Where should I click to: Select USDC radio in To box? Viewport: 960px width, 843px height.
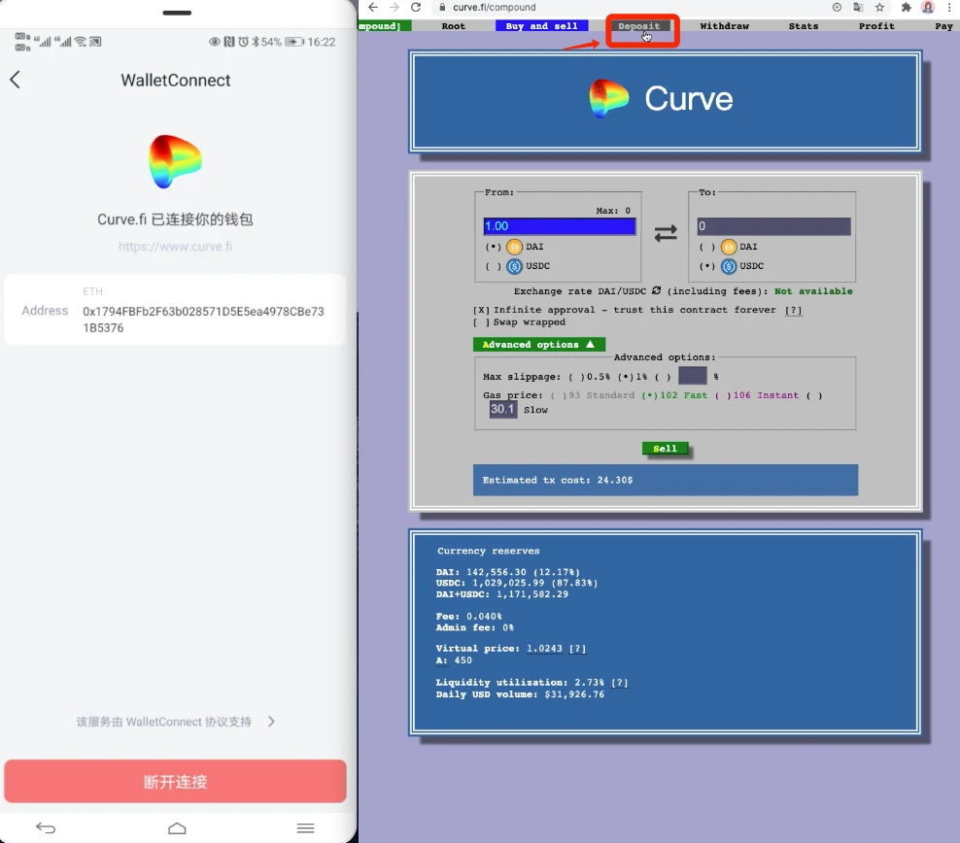point(706,266)
